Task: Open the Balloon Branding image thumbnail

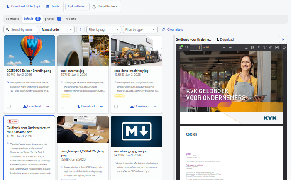Action: tap(29, 51)
